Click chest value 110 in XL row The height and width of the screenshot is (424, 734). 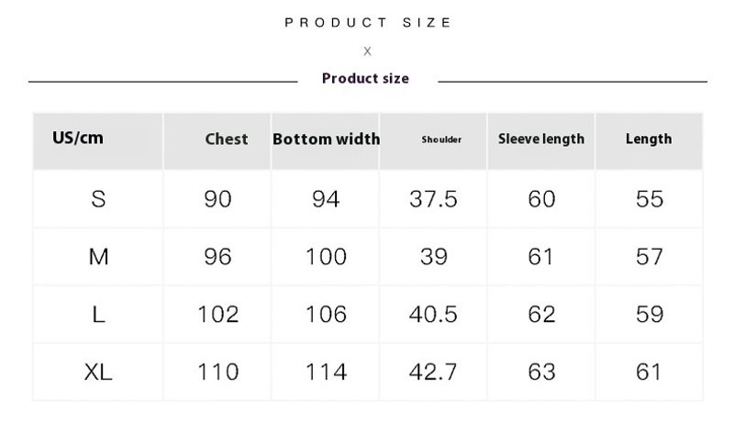coord(218,373)
